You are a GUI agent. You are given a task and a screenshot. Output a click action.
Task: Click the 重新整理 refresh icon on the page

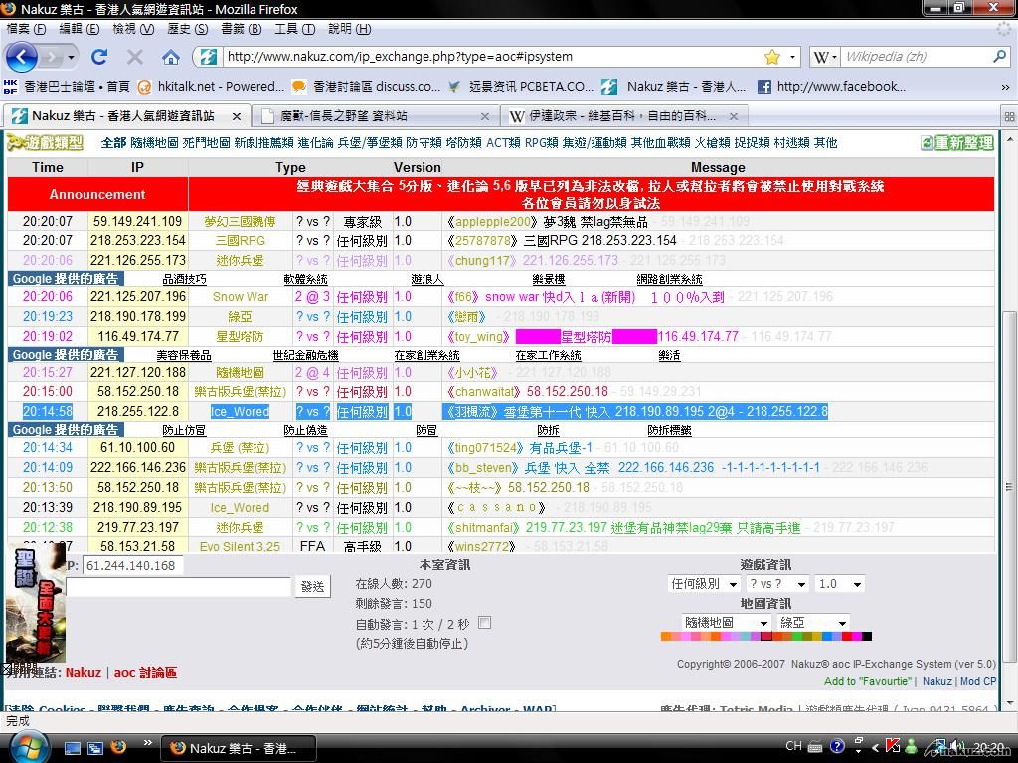point(957,143)
